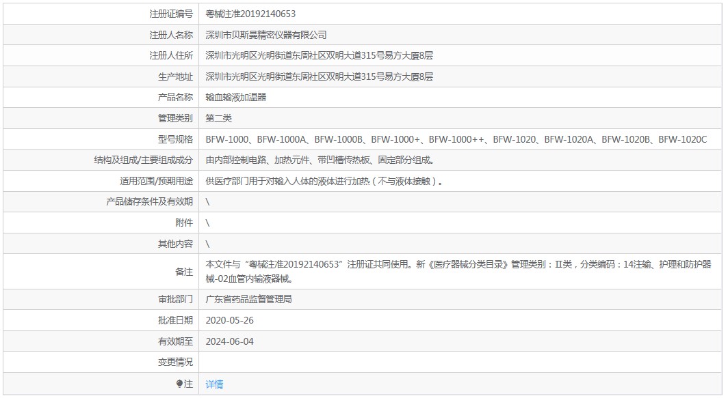
Task: Click management category value 第二类
Action: (219, 118)
